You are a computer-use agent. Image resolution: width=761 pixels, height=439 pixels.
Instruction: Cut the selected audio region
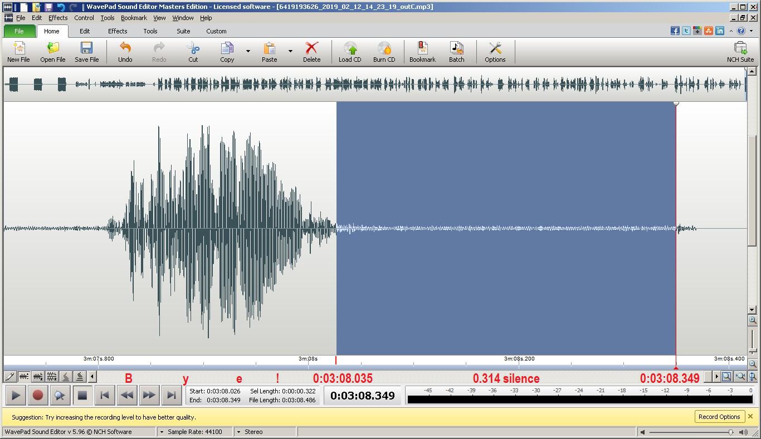pos(193,52)
